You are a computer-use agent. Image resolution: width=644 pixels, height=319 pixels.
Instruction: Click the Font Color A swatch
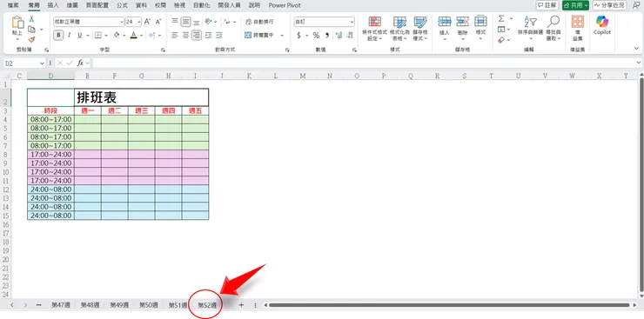click(x=133, y=36)
